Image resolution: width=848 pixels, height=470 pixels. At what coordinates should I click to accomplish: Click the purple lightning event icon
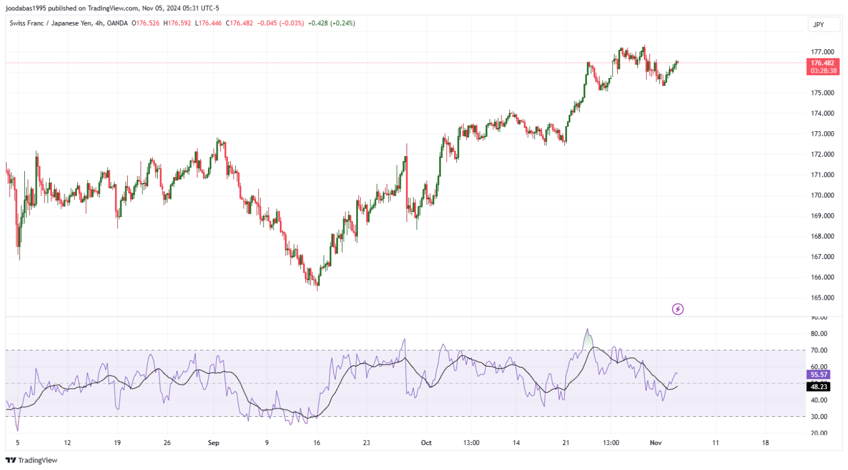coord(677,309)
